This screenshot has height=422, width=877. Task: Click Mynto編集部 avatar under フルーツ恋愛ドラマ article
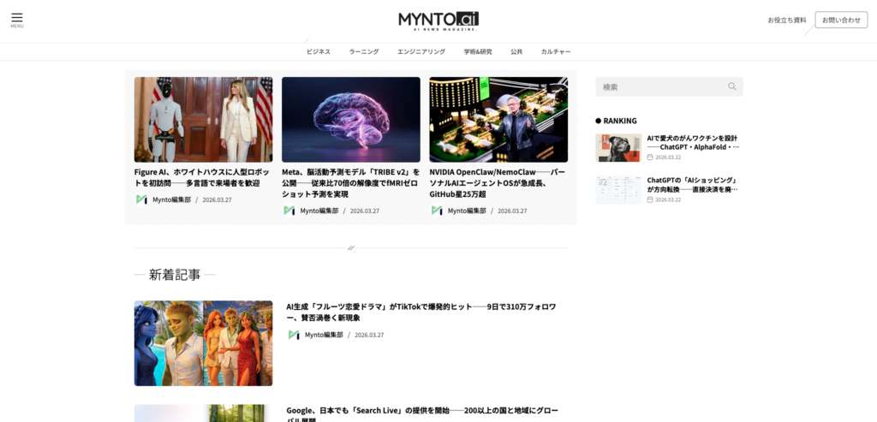pos(294,335)
